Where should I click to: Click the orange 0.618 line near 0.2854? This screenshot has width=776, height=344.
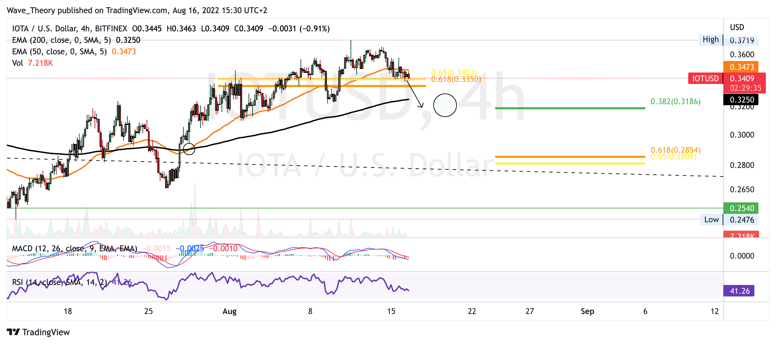570,157
